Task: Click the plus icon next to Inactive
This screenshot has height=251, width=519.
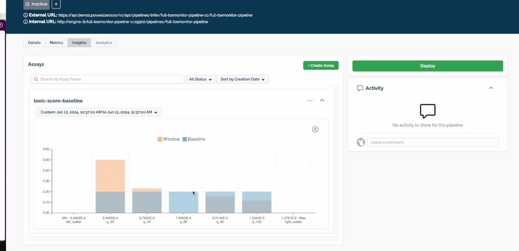Action: pos(56,4)
